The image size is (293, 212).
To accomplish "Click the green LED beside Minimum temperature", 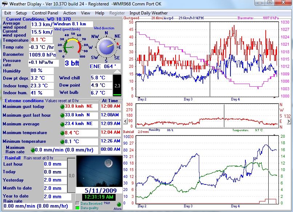I will [x=62, y=142].
